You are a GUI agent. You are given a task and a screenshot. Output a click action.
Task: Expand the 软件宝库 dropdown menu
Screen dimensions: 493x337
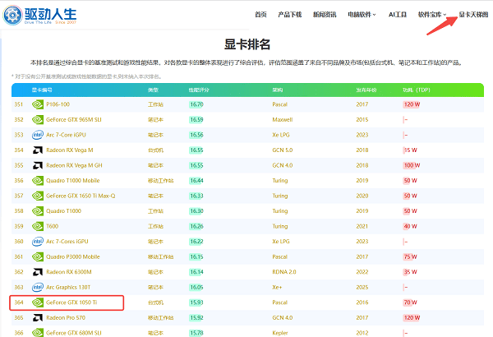click(x=432, y=15)
